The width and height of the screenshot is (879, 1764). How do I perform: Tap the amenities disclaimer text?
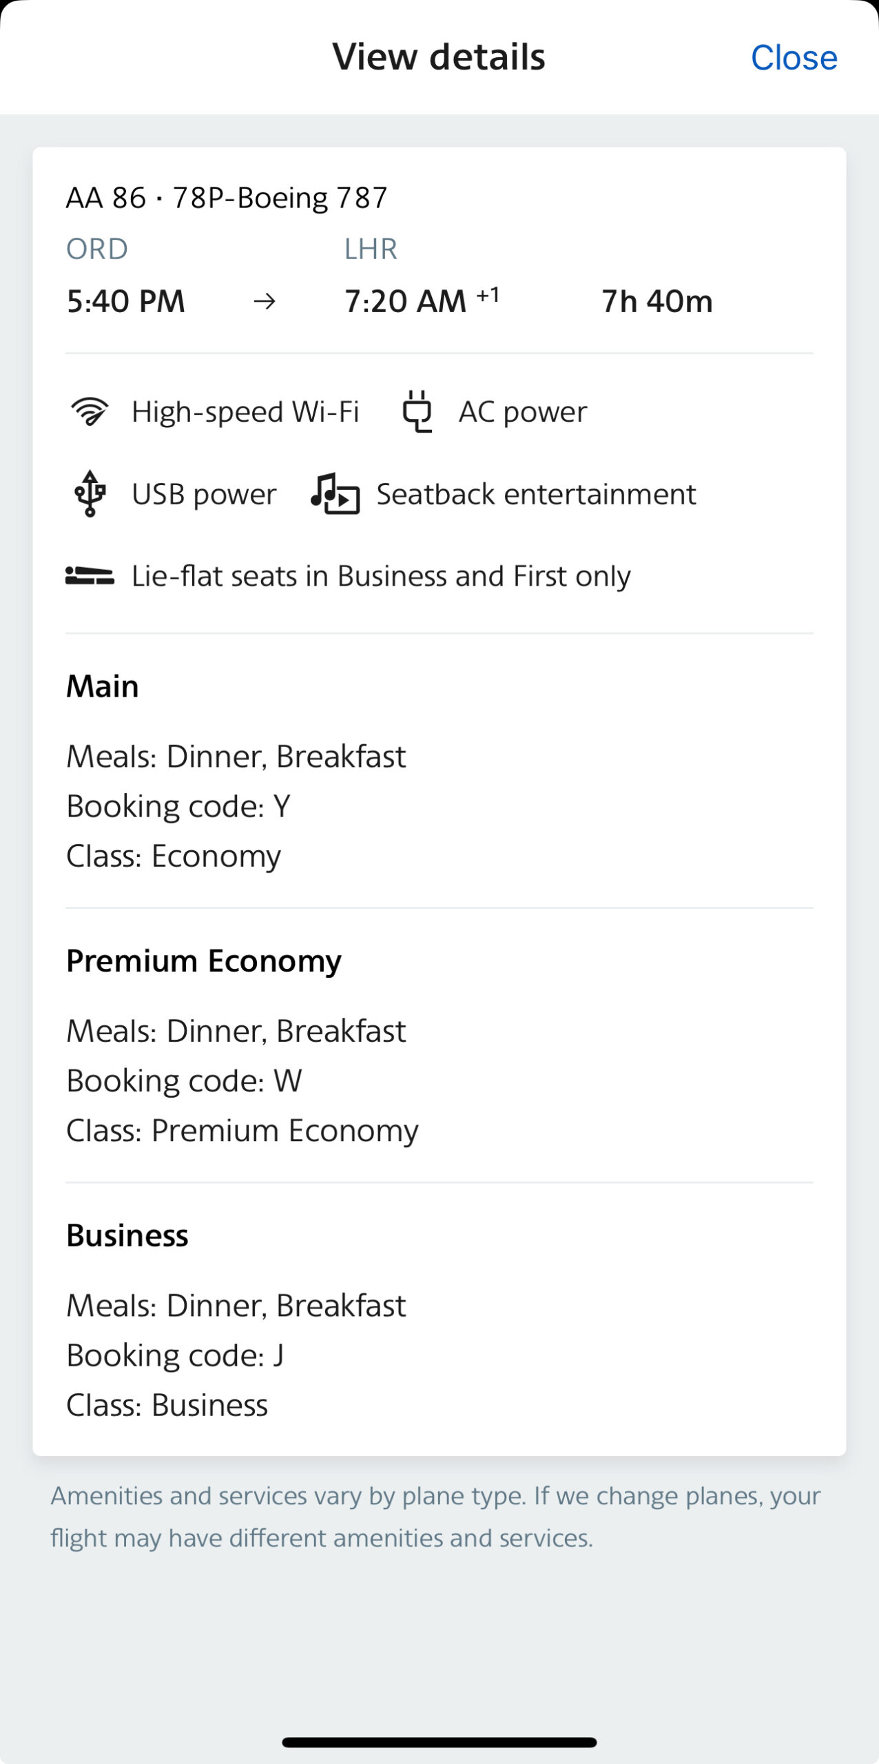click(x=435, y=1516)
